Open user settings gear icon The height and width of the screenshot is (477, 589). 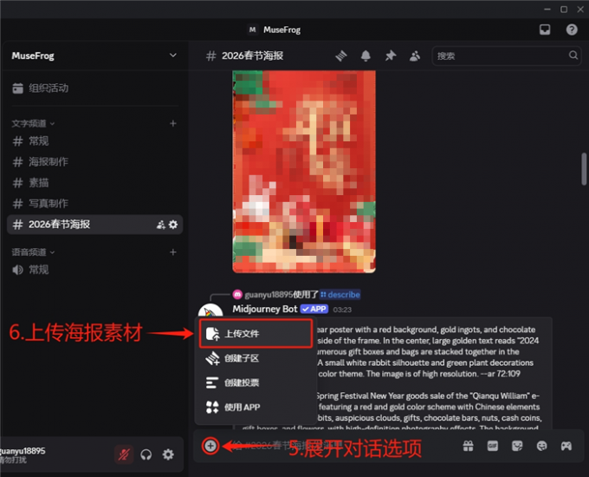(x=168, y=454)
